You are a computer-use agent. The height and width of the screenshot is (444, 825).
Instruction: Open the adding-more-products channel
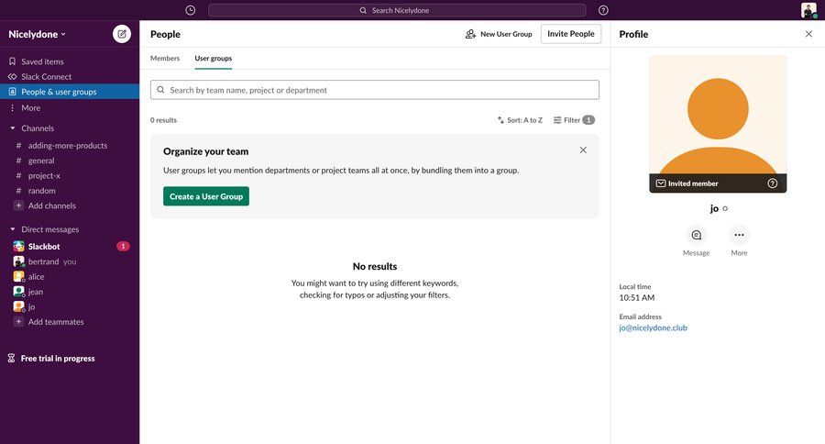(70, 145)
